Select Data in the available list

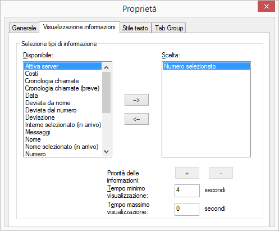63,96
